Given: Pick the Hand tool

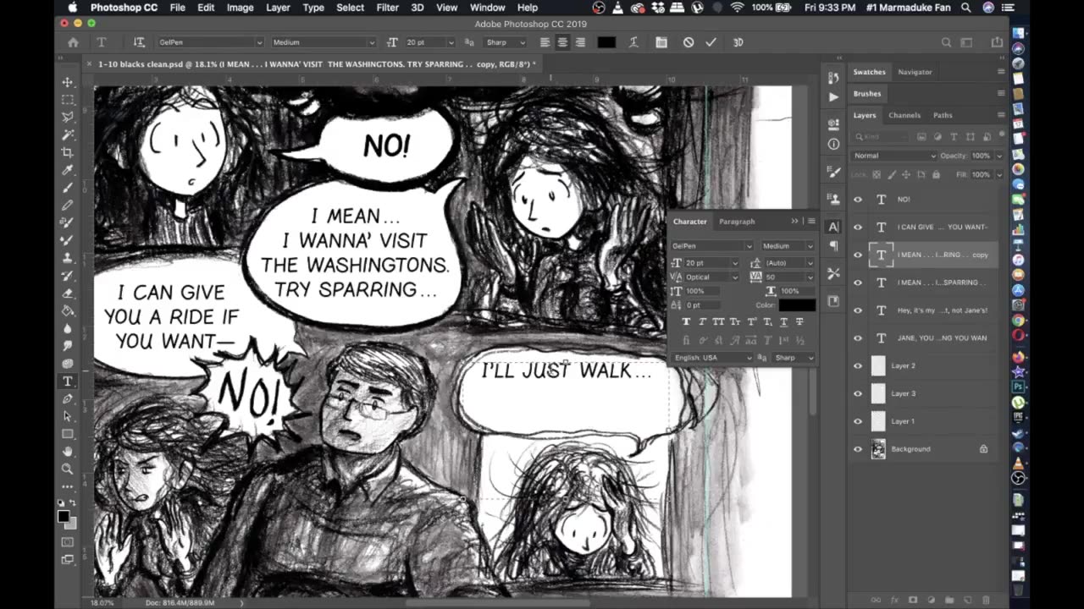Looking at the screenshot, I should pos(67,452).
